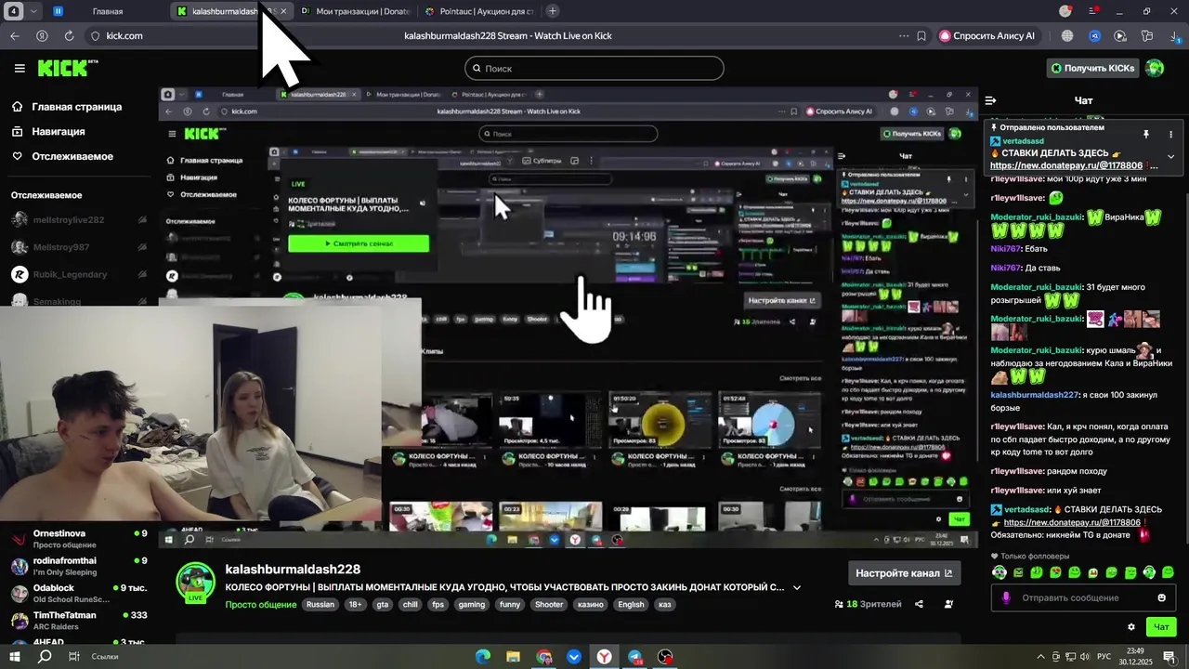Click the user icon beside share

coord(948,604)
